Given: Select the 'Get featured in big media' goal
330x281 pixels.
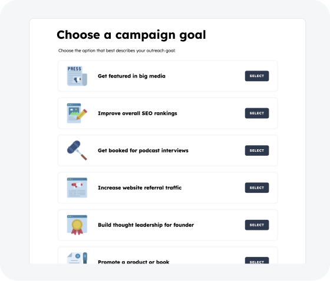Looking at the screenshot, I should click(257, 76).
